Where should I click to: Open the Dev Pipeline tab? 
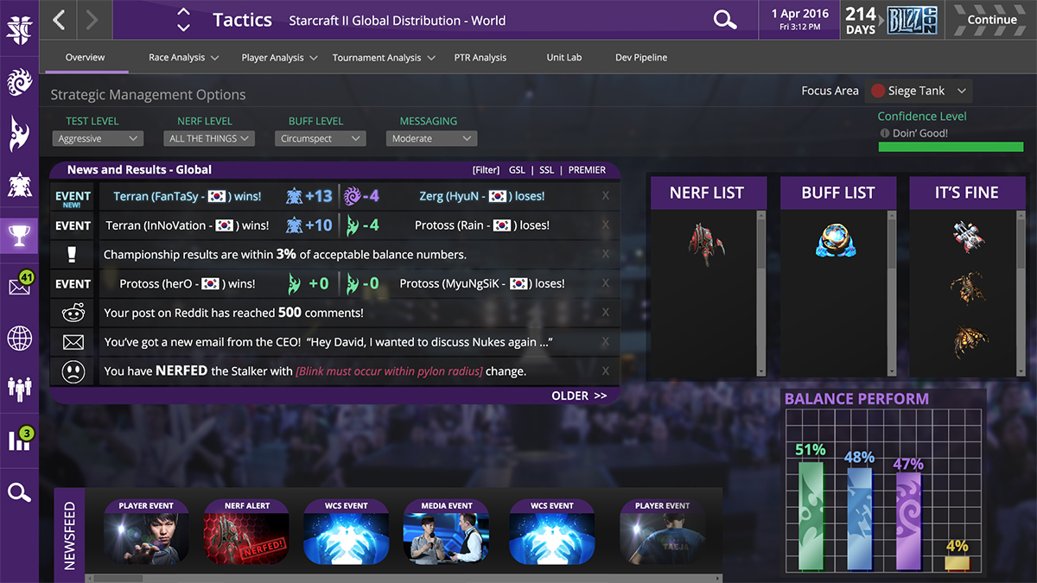pyautogui.click(x=640, y=58)
